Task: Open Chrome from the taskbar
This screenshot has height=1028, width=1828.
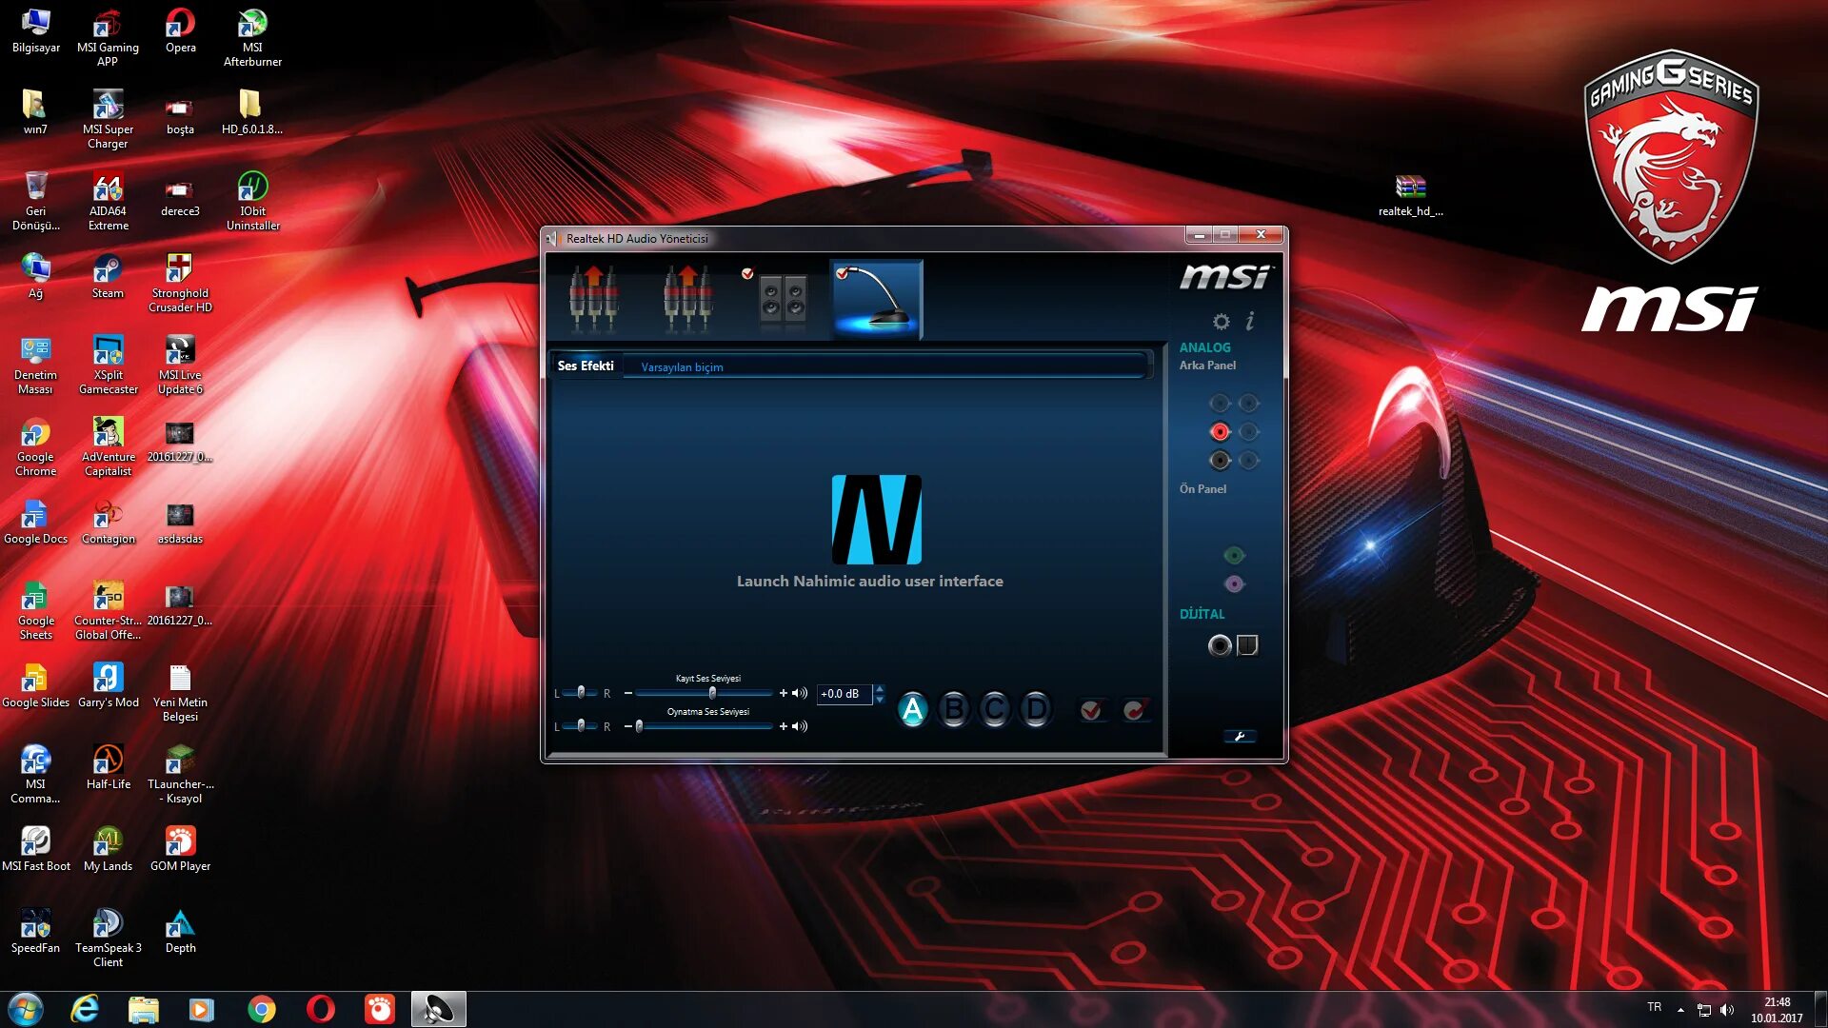Action: coord(261,1009)
